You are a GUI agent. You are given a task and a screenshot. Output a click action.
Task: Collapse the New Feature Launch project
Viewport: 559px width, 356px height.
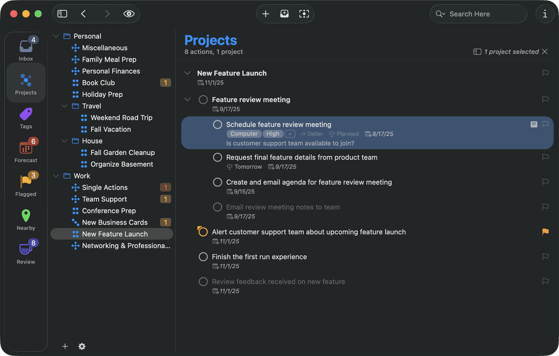click(187, 73)
